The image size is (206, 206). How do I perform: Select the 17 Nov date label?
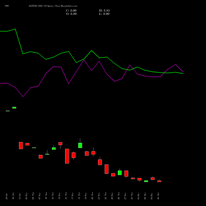point(73,196)
